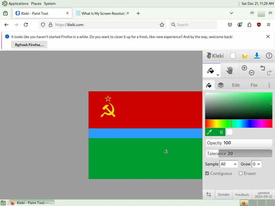Click Kleki taskbar window button
This screenshot has width=275, height=206.
coord(32,203)
